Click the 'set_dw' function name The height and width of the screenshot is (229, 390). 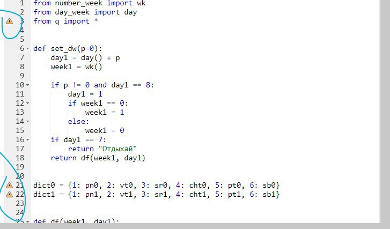coord(64,49)
